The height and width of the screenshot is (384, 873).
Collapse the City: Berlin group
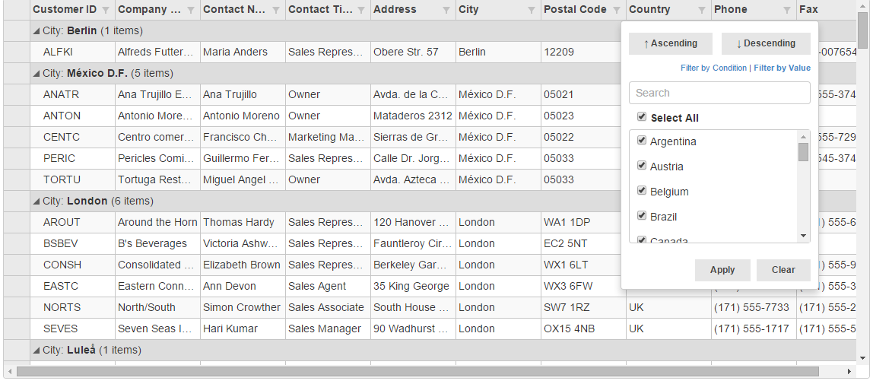click(x=37, y=31)
